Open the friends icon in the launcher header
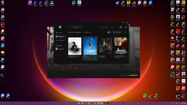The width and height of the screenshot is (187, 105). click(121, 27)
